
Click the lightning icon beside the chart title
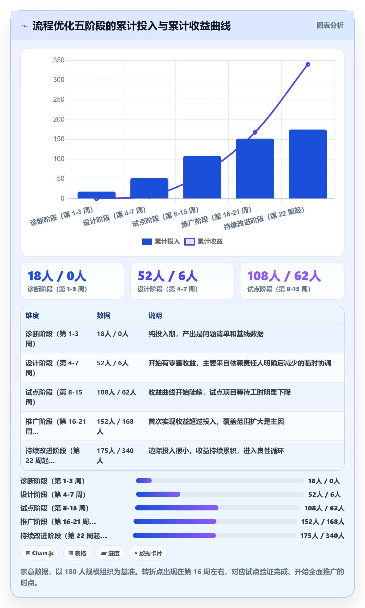pos(25,26)
